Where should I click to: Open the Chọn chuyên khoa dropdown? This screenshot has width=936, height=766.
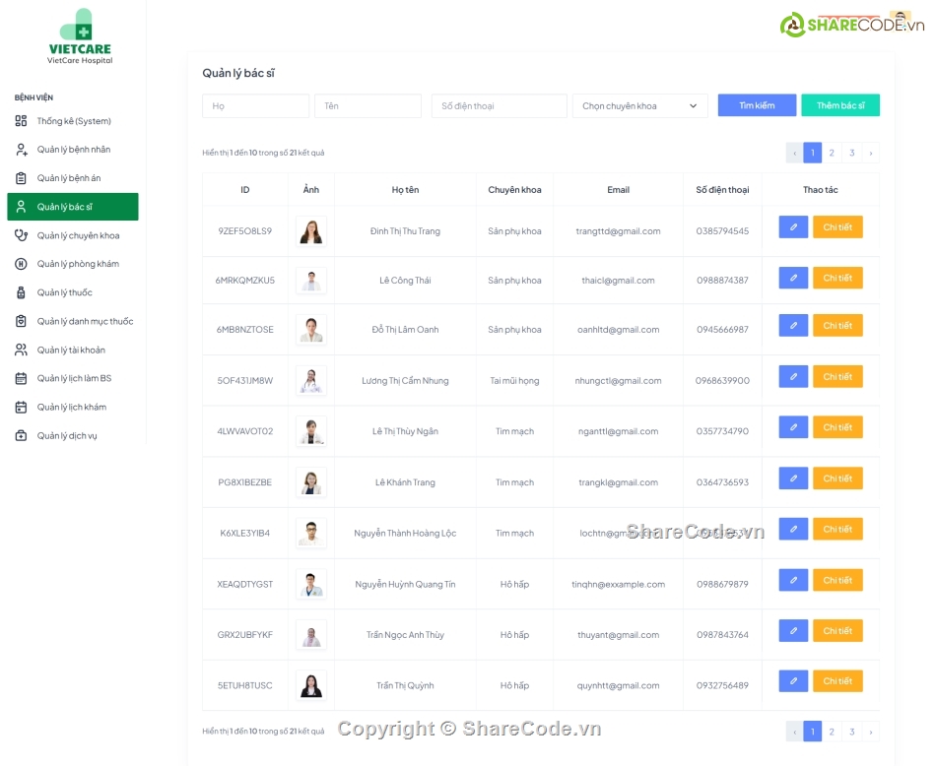click(x=639, y=105)
